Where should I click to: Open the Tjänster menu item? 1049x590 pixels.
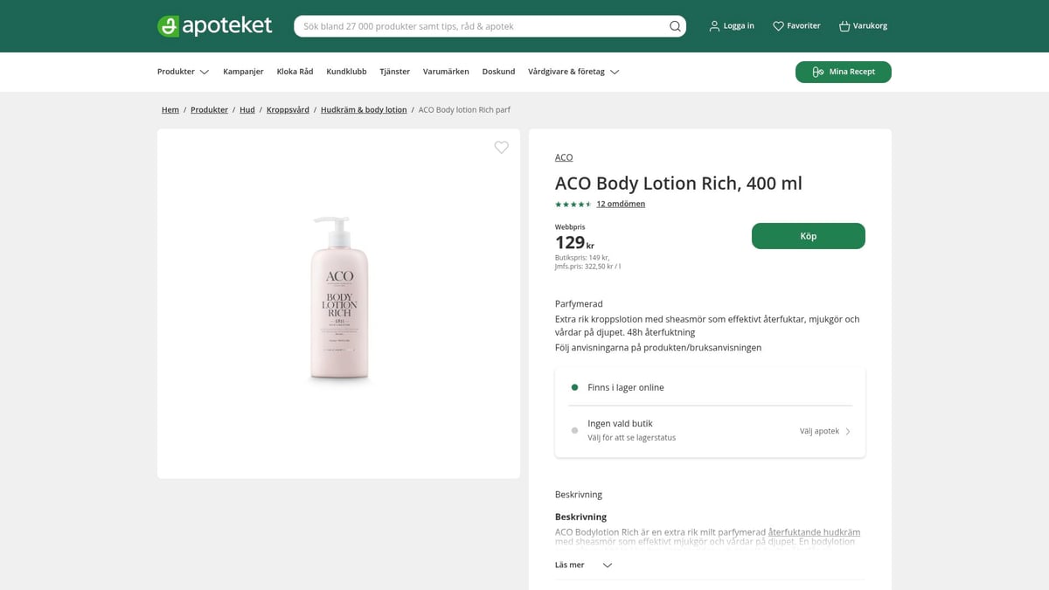pyautogui.click(x=394, y=72)
